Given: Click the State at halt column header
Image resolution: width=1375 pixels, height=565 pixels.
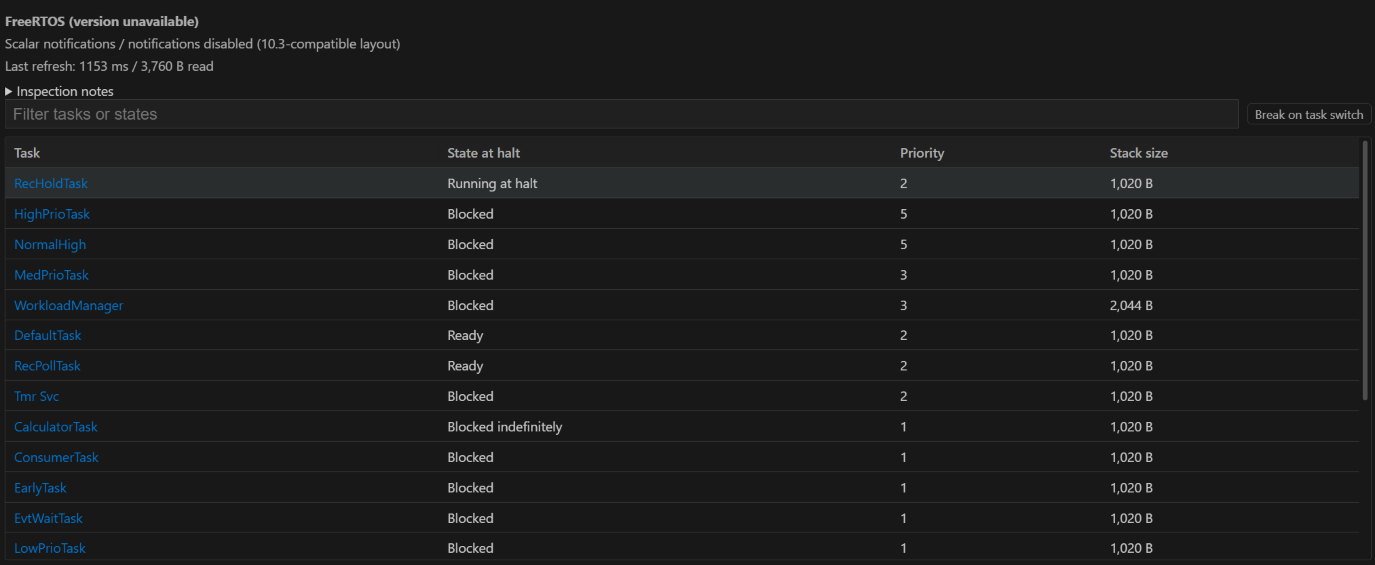Looking at the screenshot, I should (x=484, y=153).
